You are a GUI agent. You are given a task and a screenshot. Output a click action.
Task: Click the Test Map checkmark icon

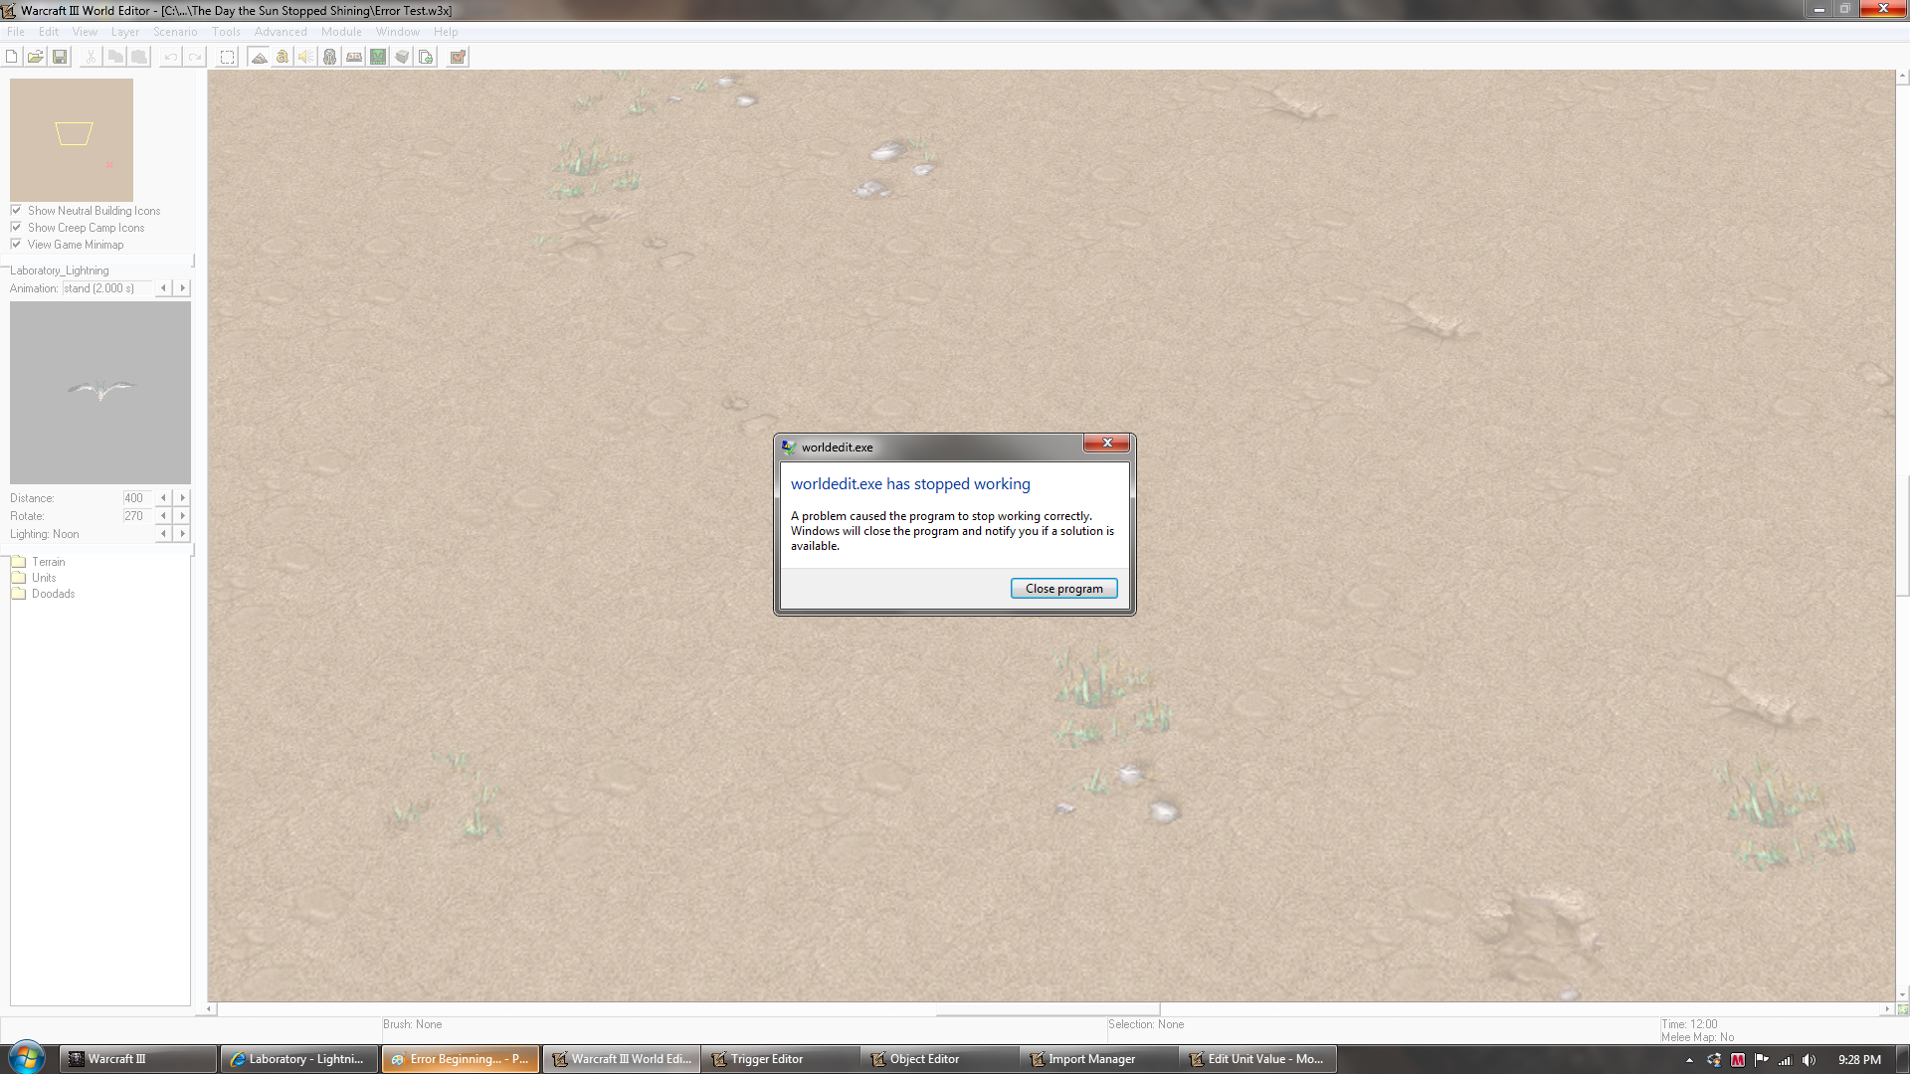[458, 57]
